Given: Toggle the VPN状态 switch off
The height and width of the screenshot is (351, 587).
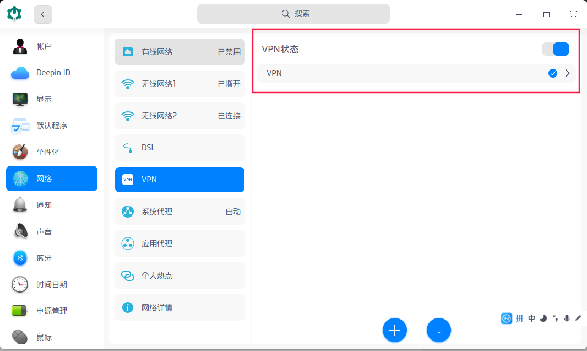Looking at the screenshot, I should 556,49.
